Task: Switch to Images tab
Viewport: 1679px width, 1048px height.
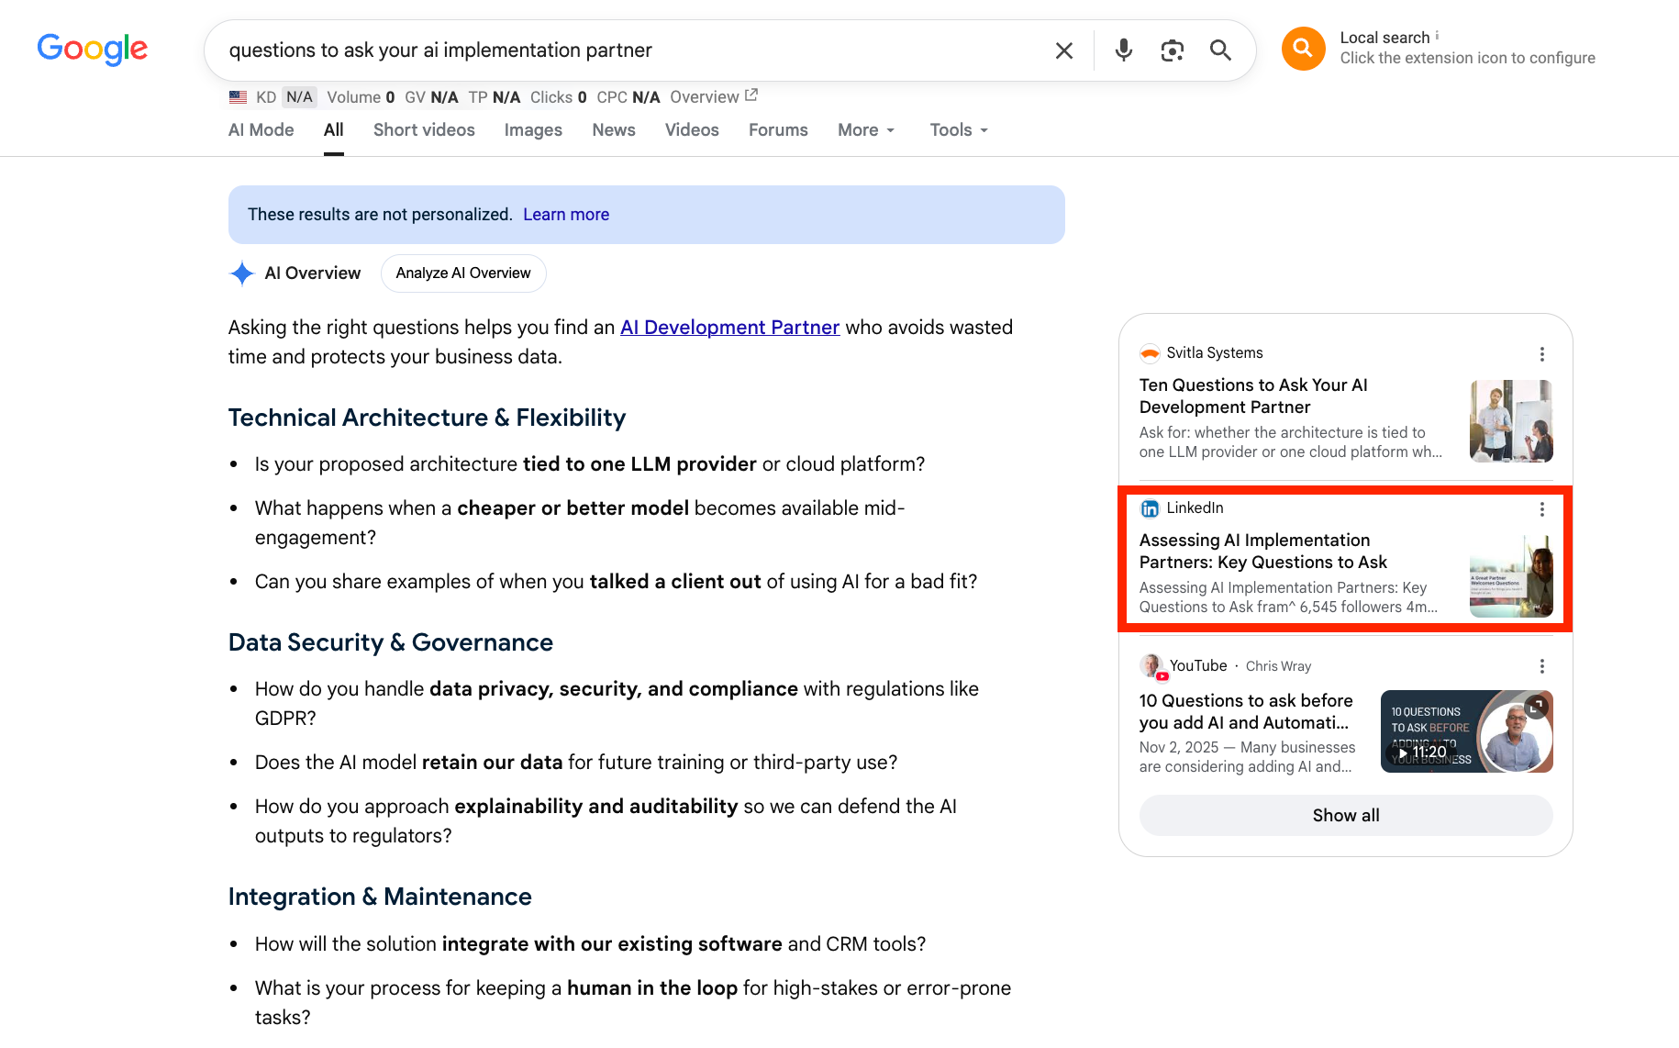Action: (x=533, y=130)
